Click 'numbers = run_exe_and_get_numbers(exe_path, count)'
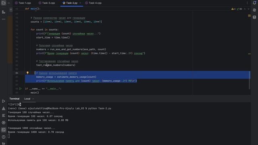This screenshot has width=258, height=145. coord(71,49)
